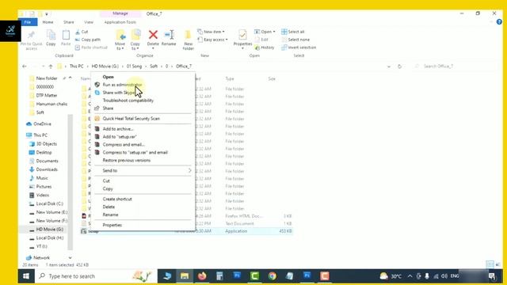Choose Run as administrator from the context menu
The height and width of the screenshot is (285, 507).
122,85
